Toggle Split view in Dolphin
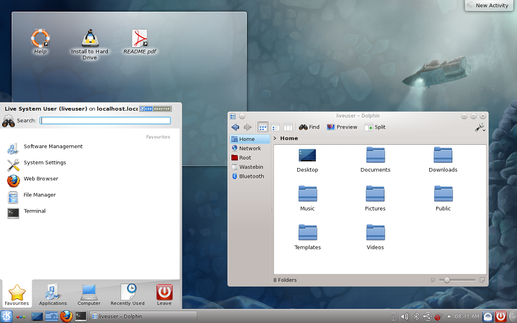Screen dimensions: 517x323 coord(375,127)
